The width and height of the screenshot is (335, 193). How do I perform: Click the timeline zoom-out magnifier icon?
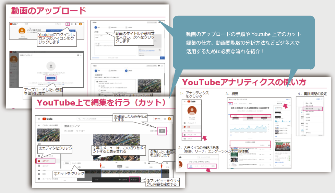click(x=145, y=163)
